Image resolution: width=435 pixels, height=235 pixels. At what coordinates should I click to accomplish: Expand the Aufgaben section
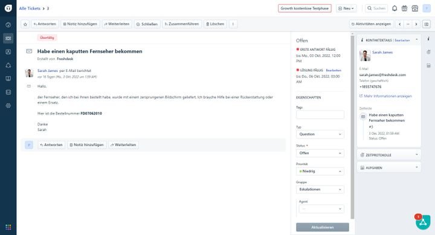tap(388, 167)
